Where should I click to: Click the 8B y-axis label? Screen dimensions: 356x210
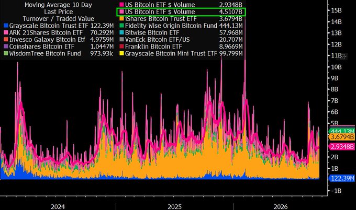[x=335, y=89]
